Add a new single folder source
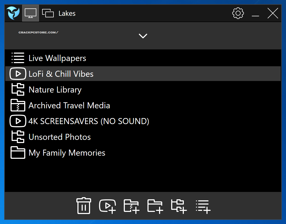This screenshot has width=286, height=224. pyautogui.click(x=155, y=206)
